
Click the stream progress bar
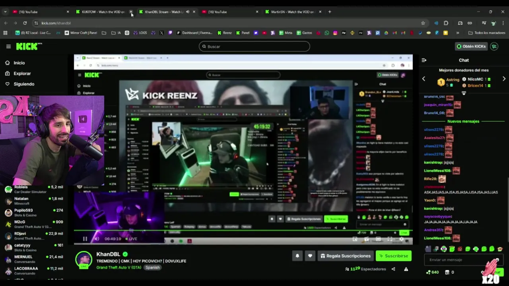coord(243,231)
